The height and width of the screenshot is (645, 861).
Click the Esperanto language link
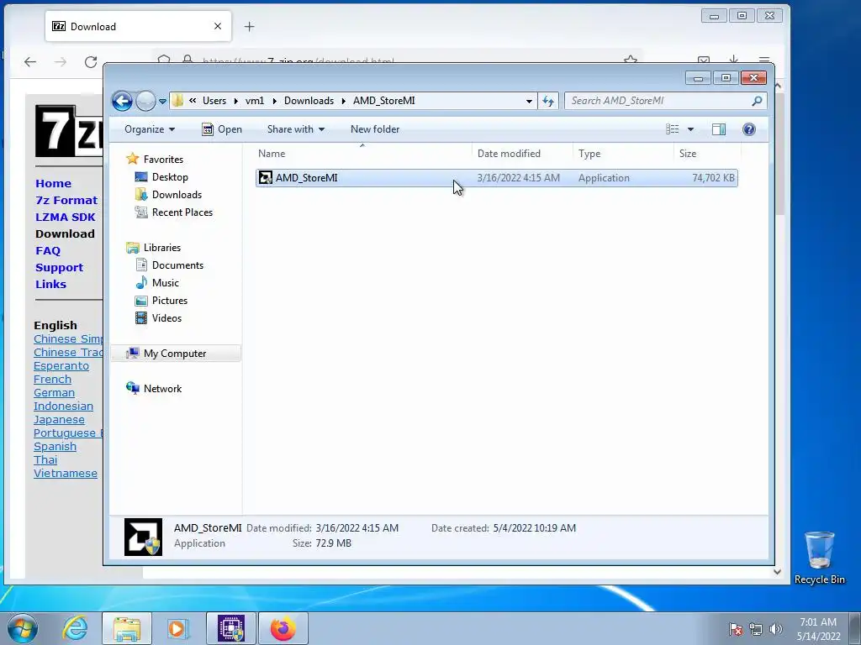(x=61, y=366)
